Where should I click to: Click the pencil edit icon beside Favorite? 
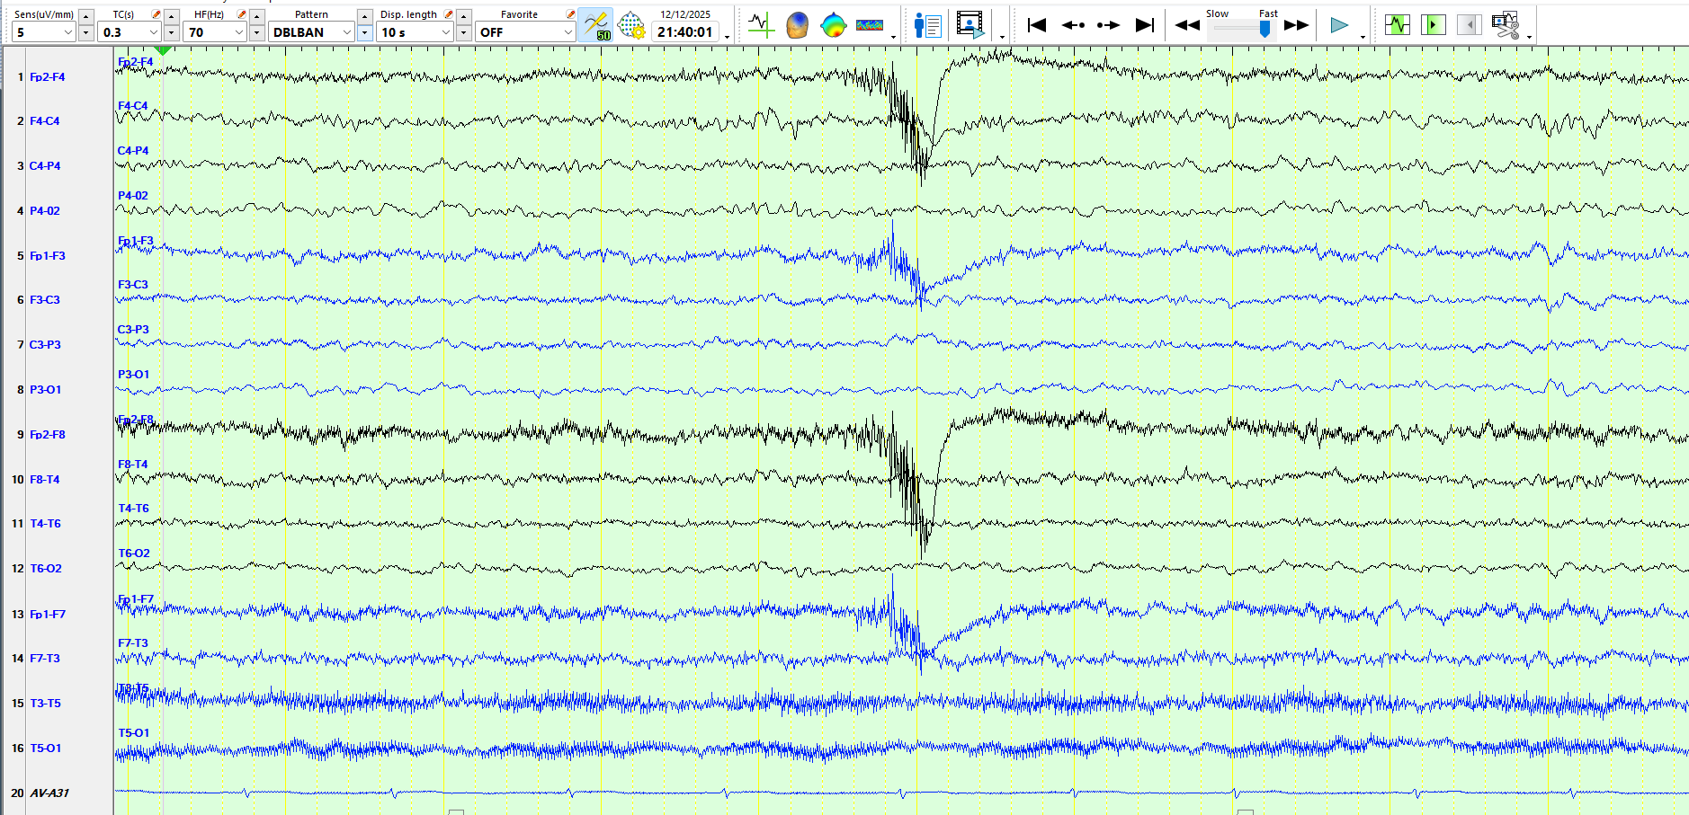[x=570, y=14]
